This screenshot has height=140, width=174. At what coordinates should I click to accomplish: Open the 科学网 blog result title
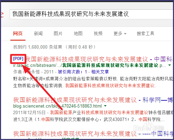click(x=93, y=100)
